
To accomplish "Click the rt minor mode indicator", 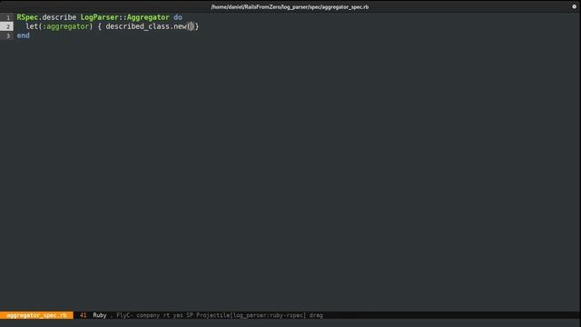I will (x=166, y=315).
